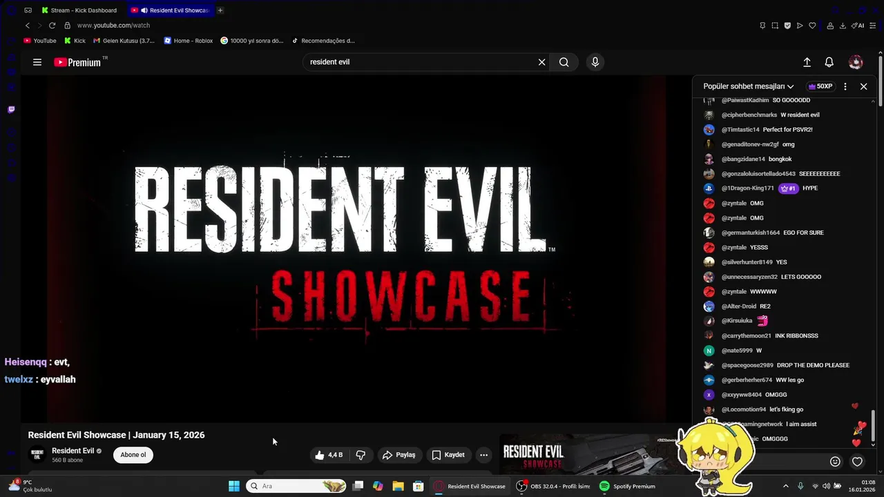Dislike the video with thumbs-down
The image size is (884, 497).
coord(361,455)
